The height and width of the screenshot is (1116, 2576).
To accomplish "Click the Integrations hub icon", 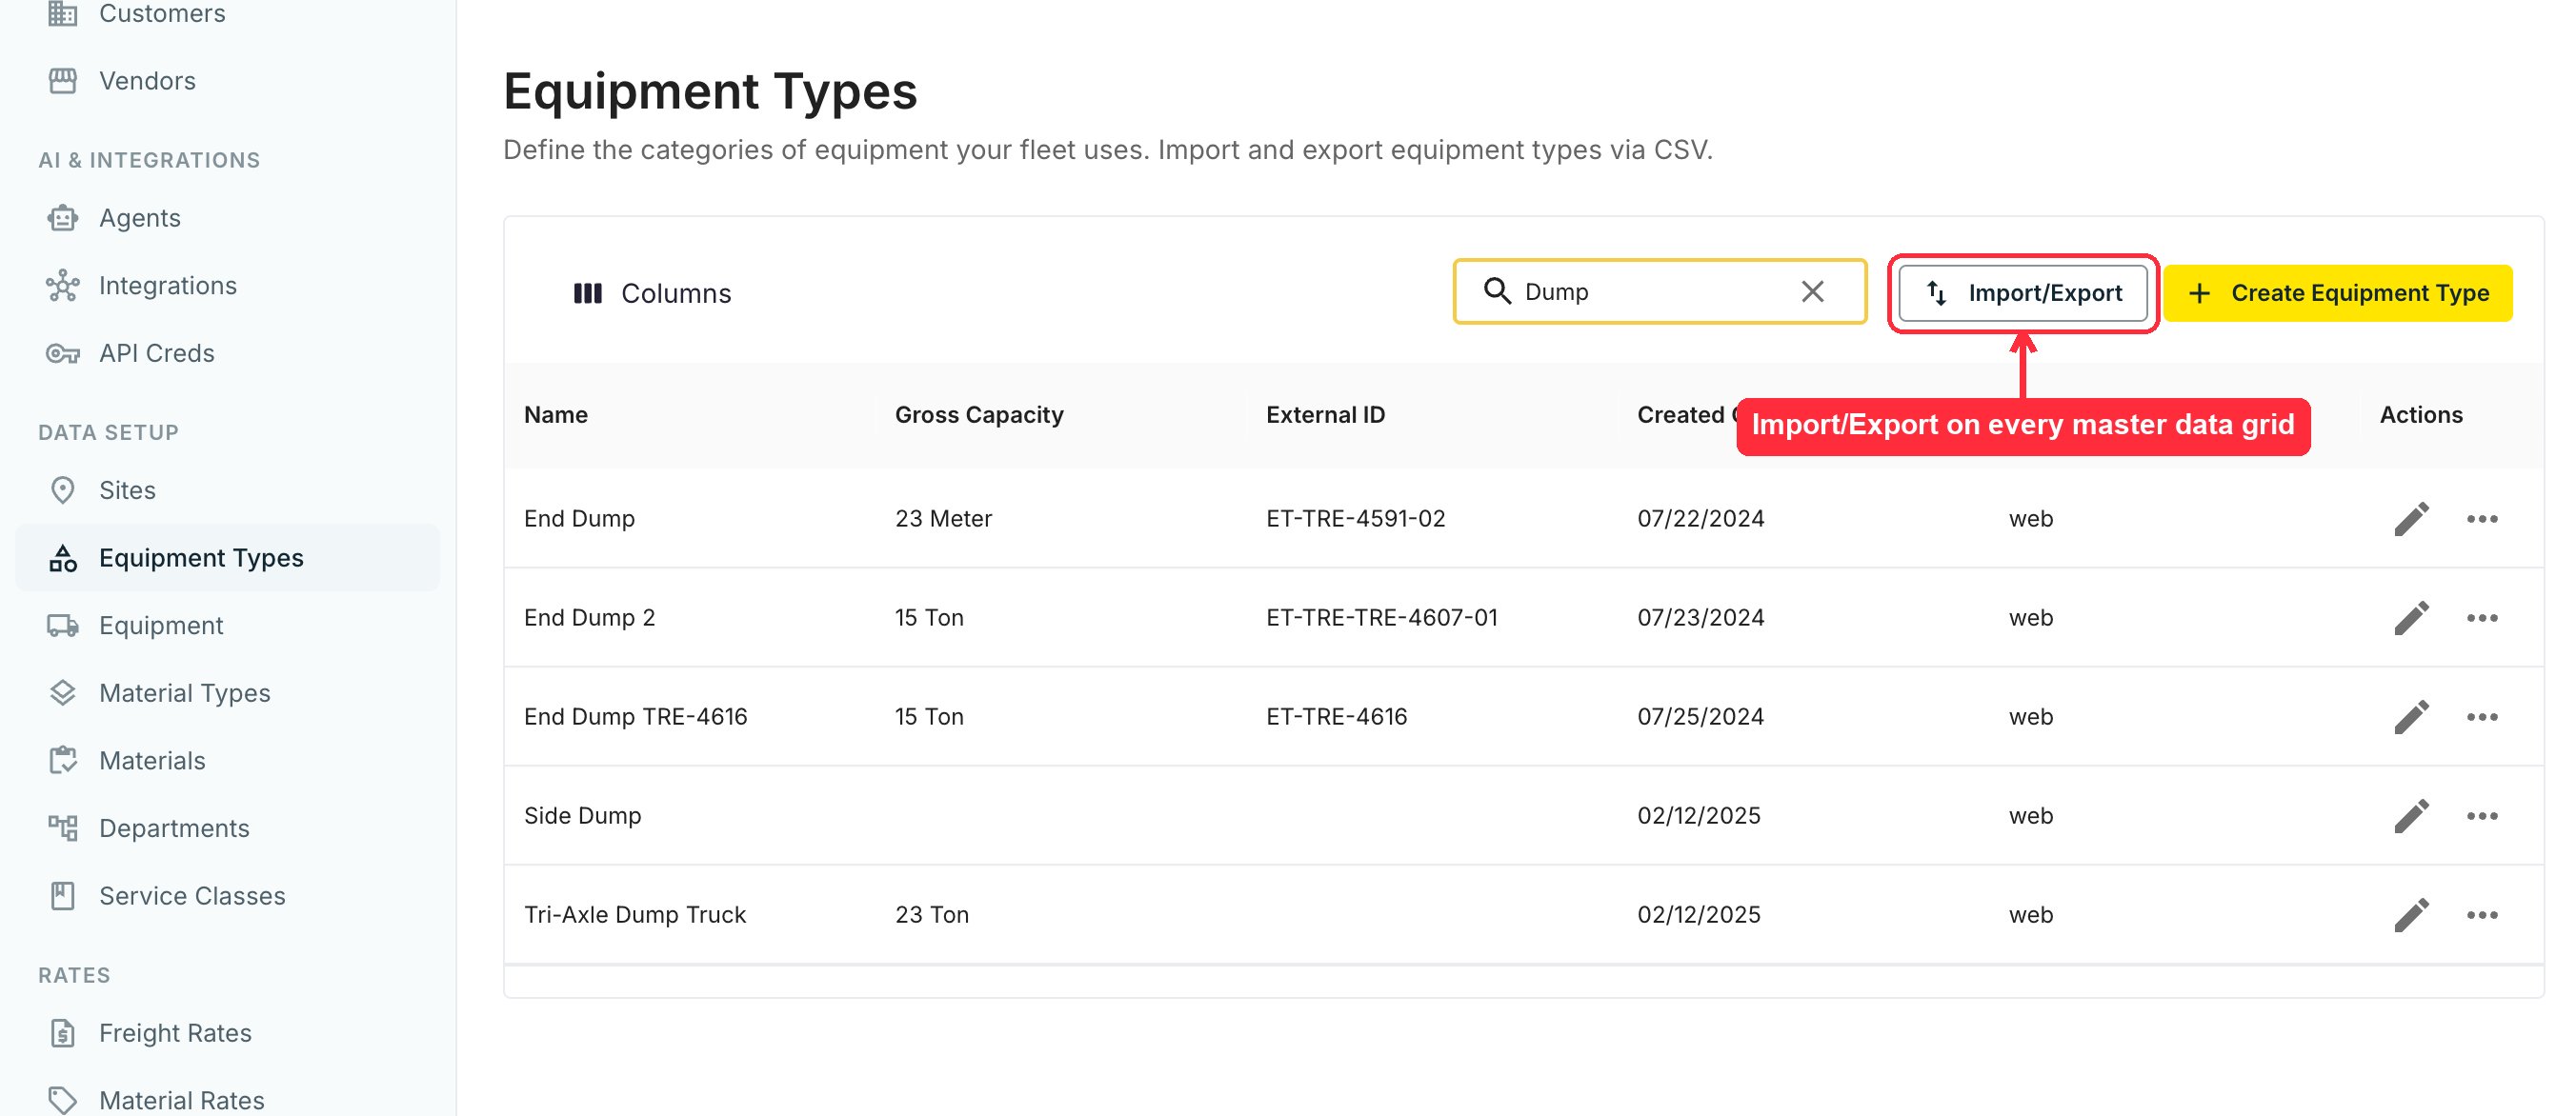I will pos(63,286).
